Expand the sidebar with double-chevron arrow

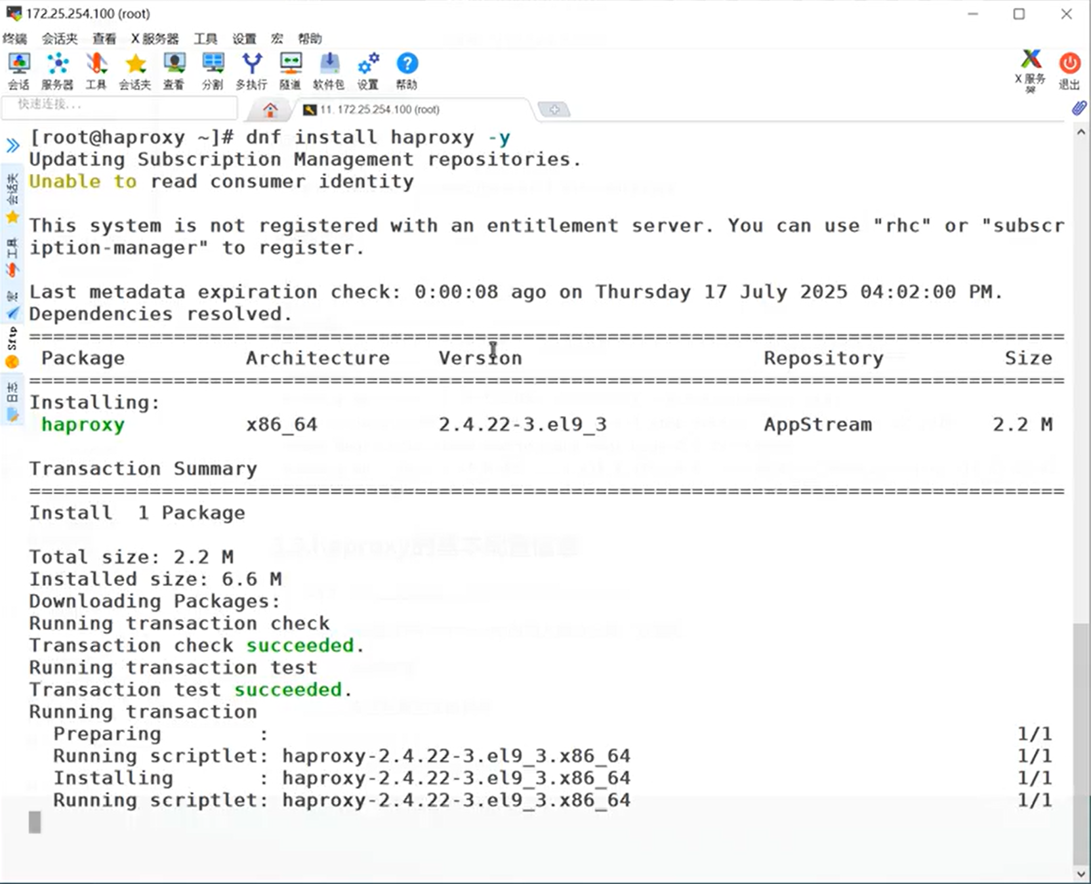pyautogui.click(x=12, y=145)
